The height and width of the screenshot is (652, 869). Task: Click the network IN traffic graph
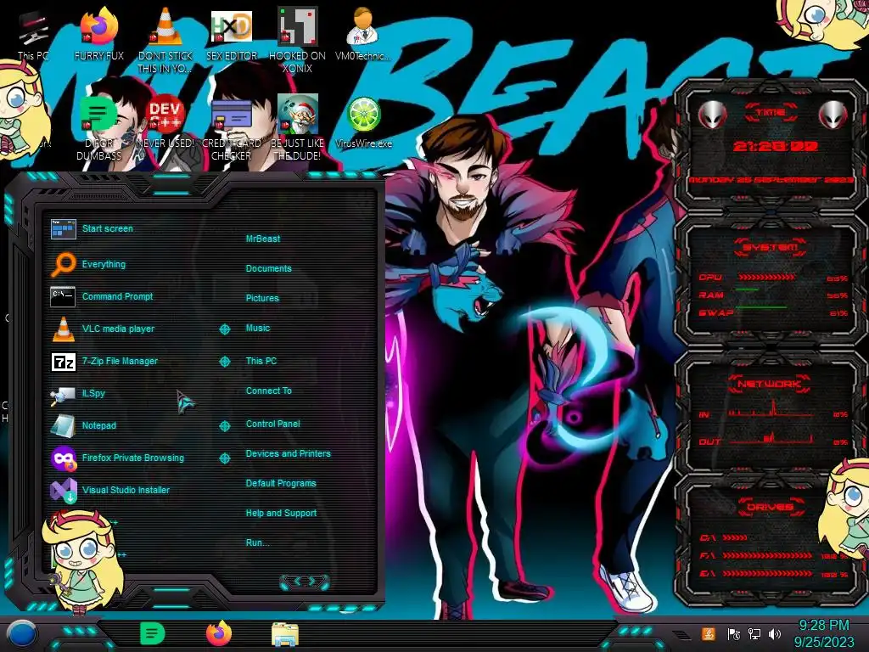[x=771, y=410]
